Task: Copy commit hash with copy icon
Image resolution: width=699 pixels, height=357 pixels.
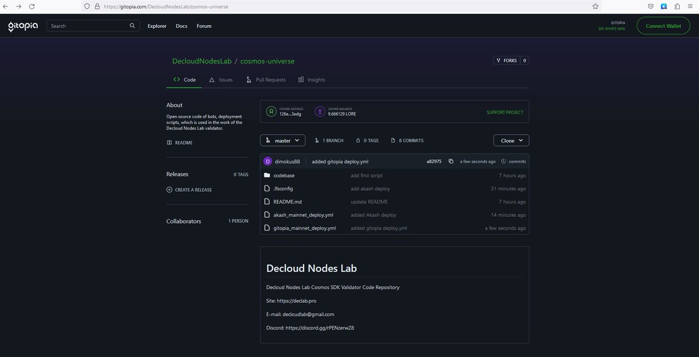Action: coord(451,162)
